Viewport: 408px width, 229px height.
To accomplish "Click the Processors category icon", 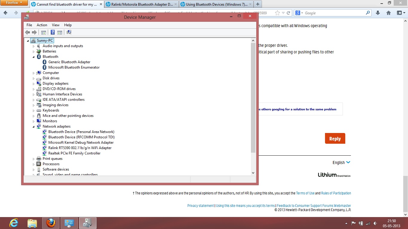I will [x=39, y=164].
